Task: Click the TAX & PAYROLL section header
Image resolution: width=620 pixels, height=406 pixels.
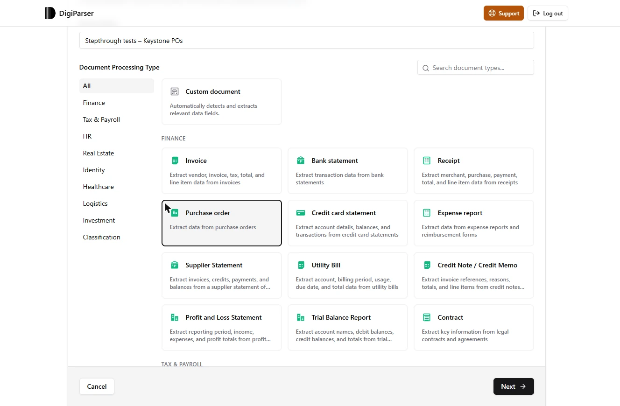Action: (x=182, y=364)
